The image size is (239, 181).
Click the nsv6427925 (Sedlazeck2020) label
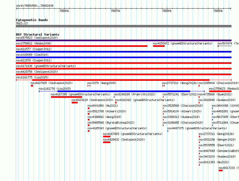(x=52, y=83)
